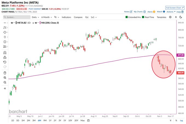The width and height of the screenshot is (186, 124).
Task: Select the Max time range
Action: tap(83, 120)
